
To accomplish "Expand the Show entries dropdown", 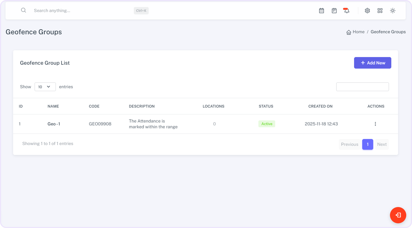I will tap(45, 87).
